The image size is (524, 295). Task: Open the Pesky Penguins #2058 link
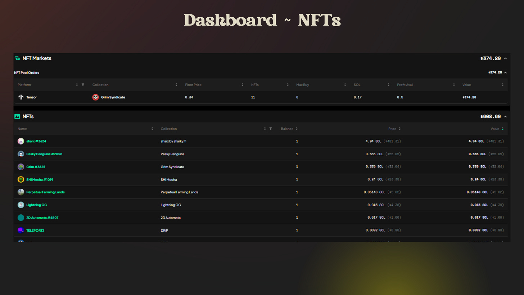coord(44,154)
